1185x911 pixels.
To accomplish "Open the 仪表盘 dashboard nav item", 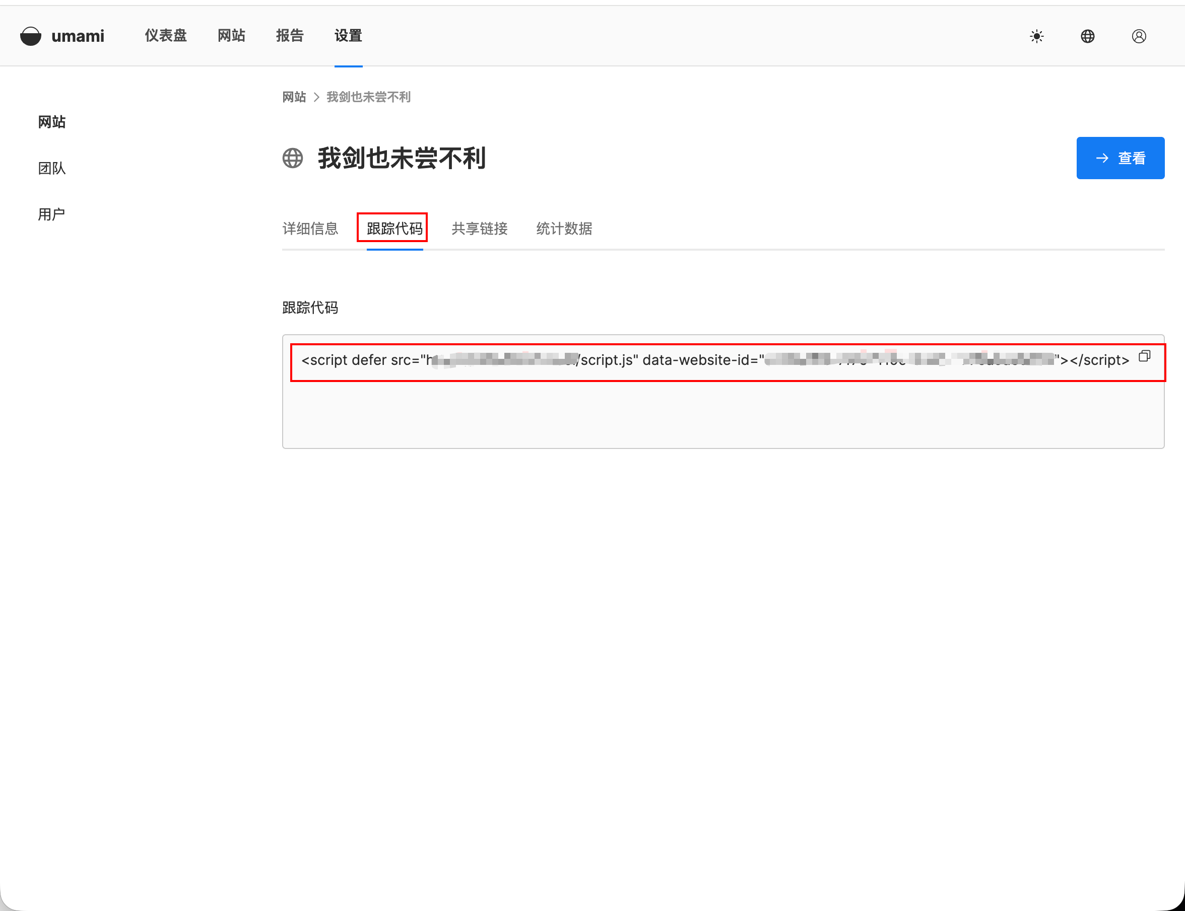I will click(x=165, y=36).
